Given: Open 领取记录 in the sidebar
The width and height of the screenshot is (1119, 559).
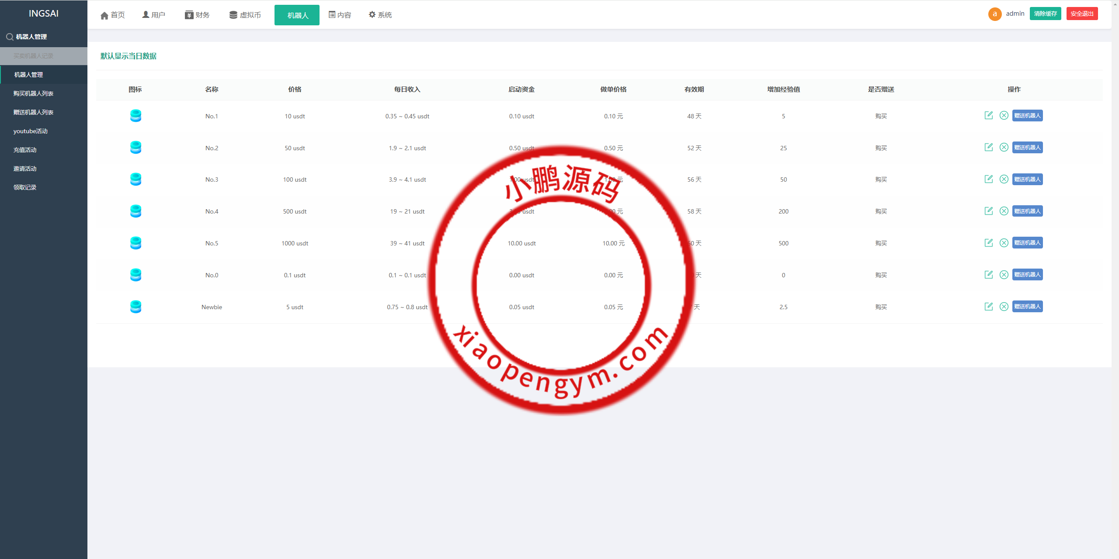Looking at the screenshot, I should tap(24, 187).
